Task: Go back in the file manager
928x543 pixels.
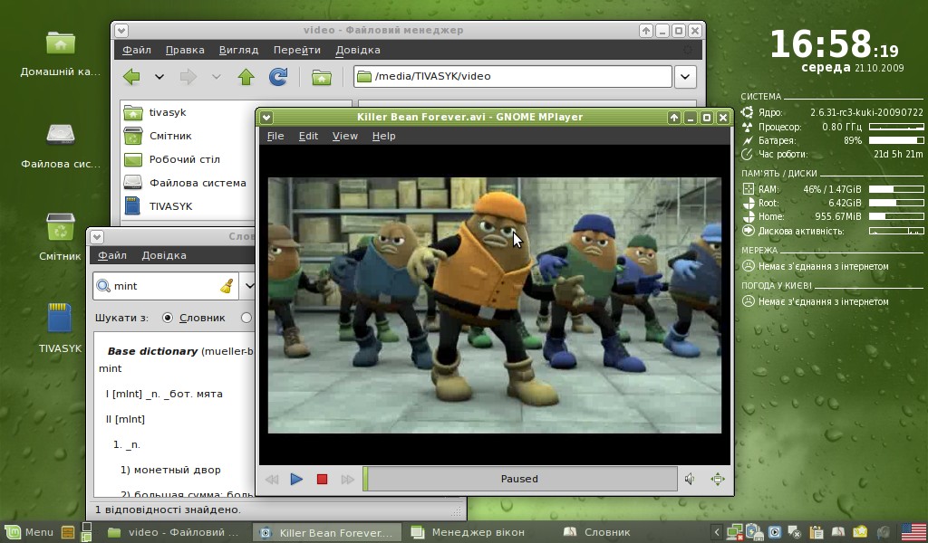Action: click(131, 76)
